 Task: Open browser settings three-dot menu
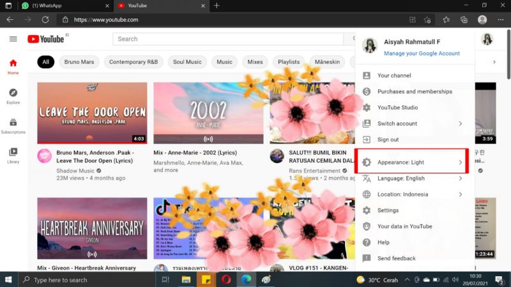click(x=501, y=20)
